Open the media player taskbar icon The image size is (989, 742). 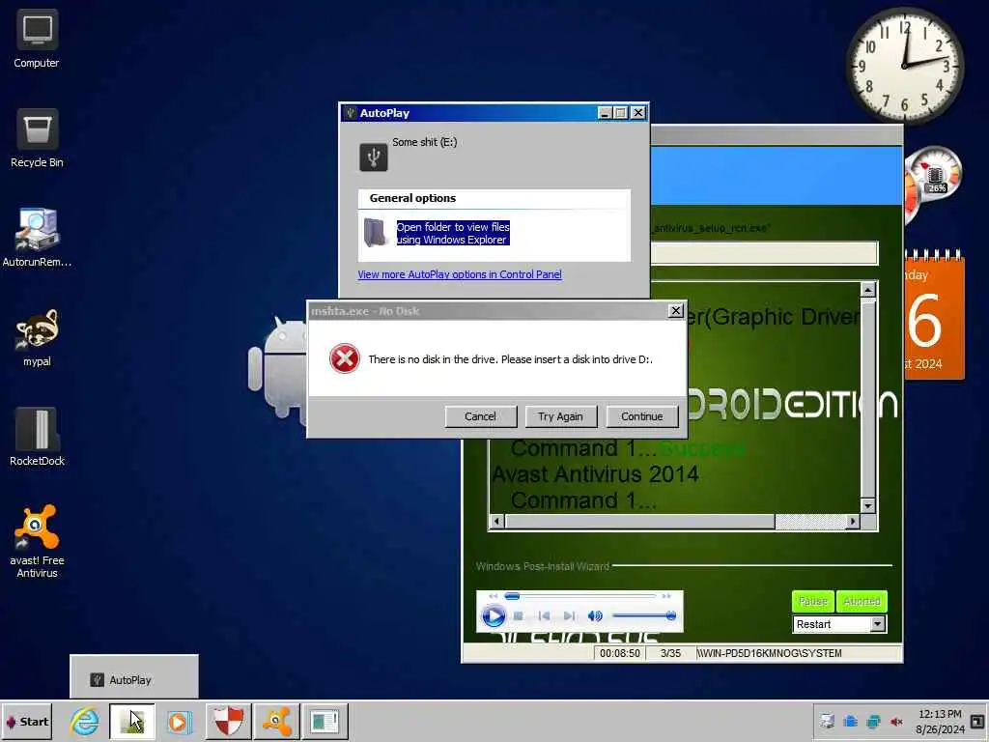coord(179,721)
